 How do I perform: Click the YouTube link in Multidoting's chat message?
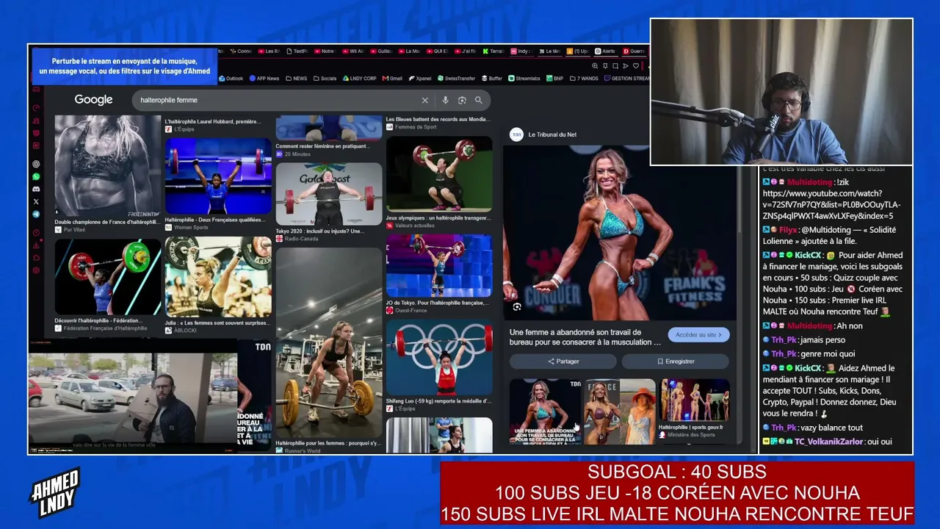pyautogui.click(x=831, y=205)
